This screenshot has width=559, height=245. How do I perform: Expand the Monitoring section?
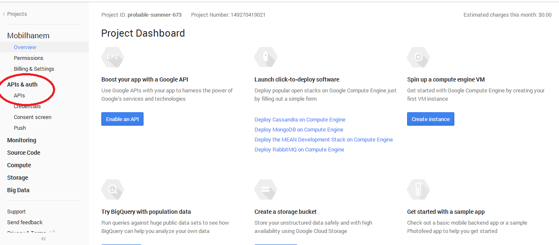pos(22,140)
